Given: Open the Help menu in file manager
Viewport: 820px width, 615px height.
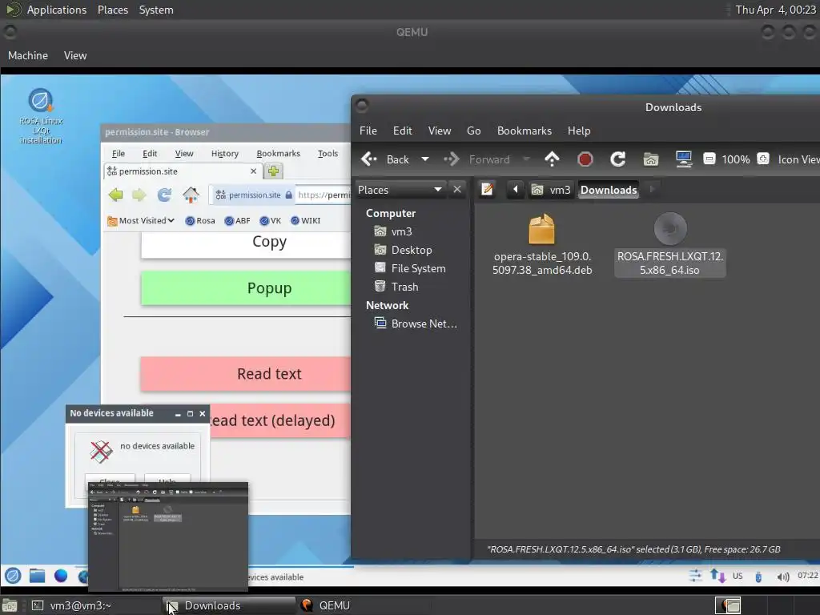Looking at the screenshot, I should click(x=579, y=131).
